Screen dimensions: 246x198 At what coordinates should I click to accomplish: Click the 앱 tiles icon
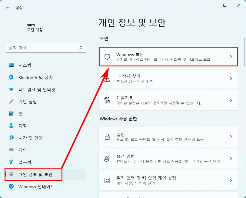[11, 113]
